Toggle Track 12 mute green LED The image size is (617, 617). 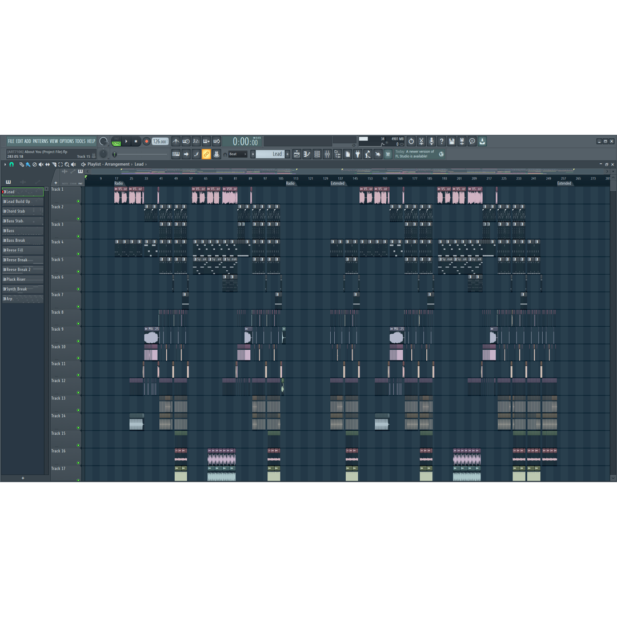pos(78,392)
